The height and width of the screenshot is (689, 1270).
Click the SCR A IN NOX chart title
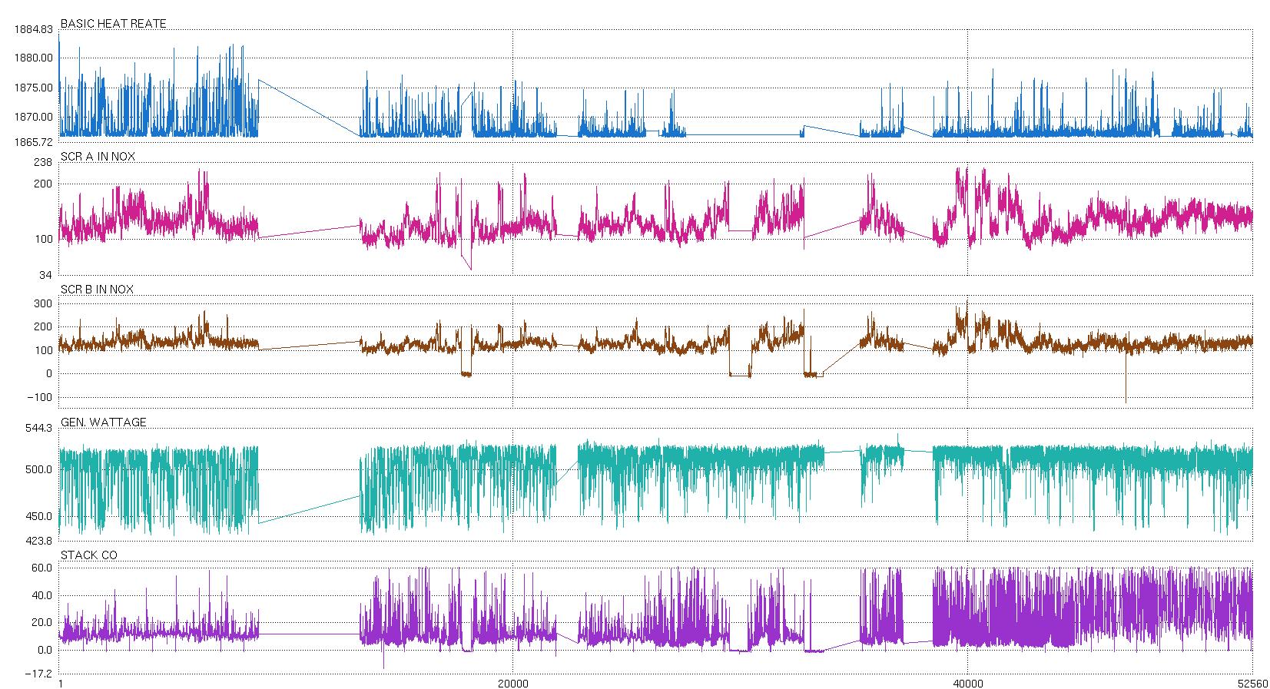click(x=98, y=157)
